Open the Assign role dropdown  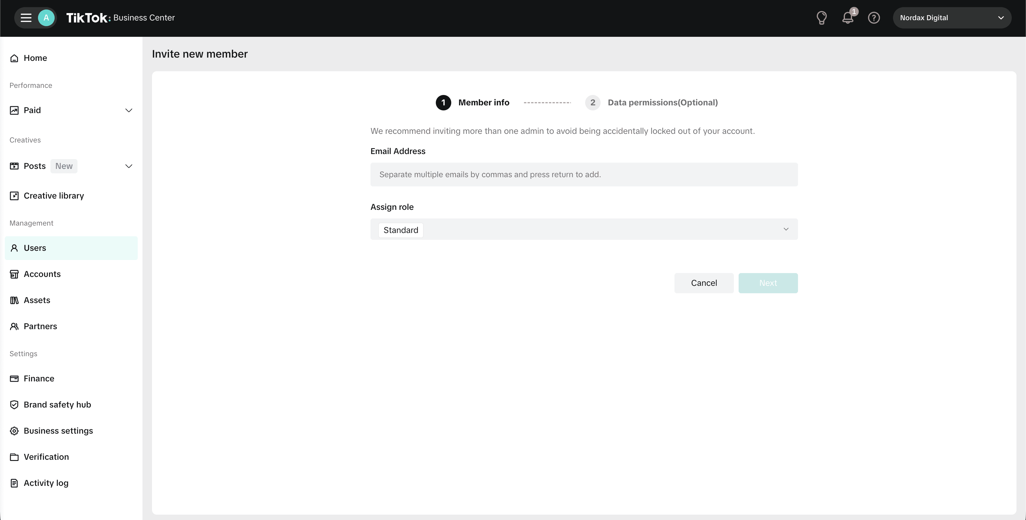(786, 229)
